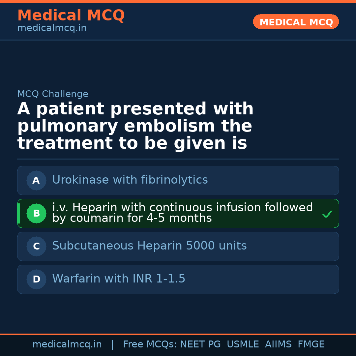This screenshot has width=356, height=356.
Task: Click the orange MEDICAL MCQ badge
Action: 296,22
